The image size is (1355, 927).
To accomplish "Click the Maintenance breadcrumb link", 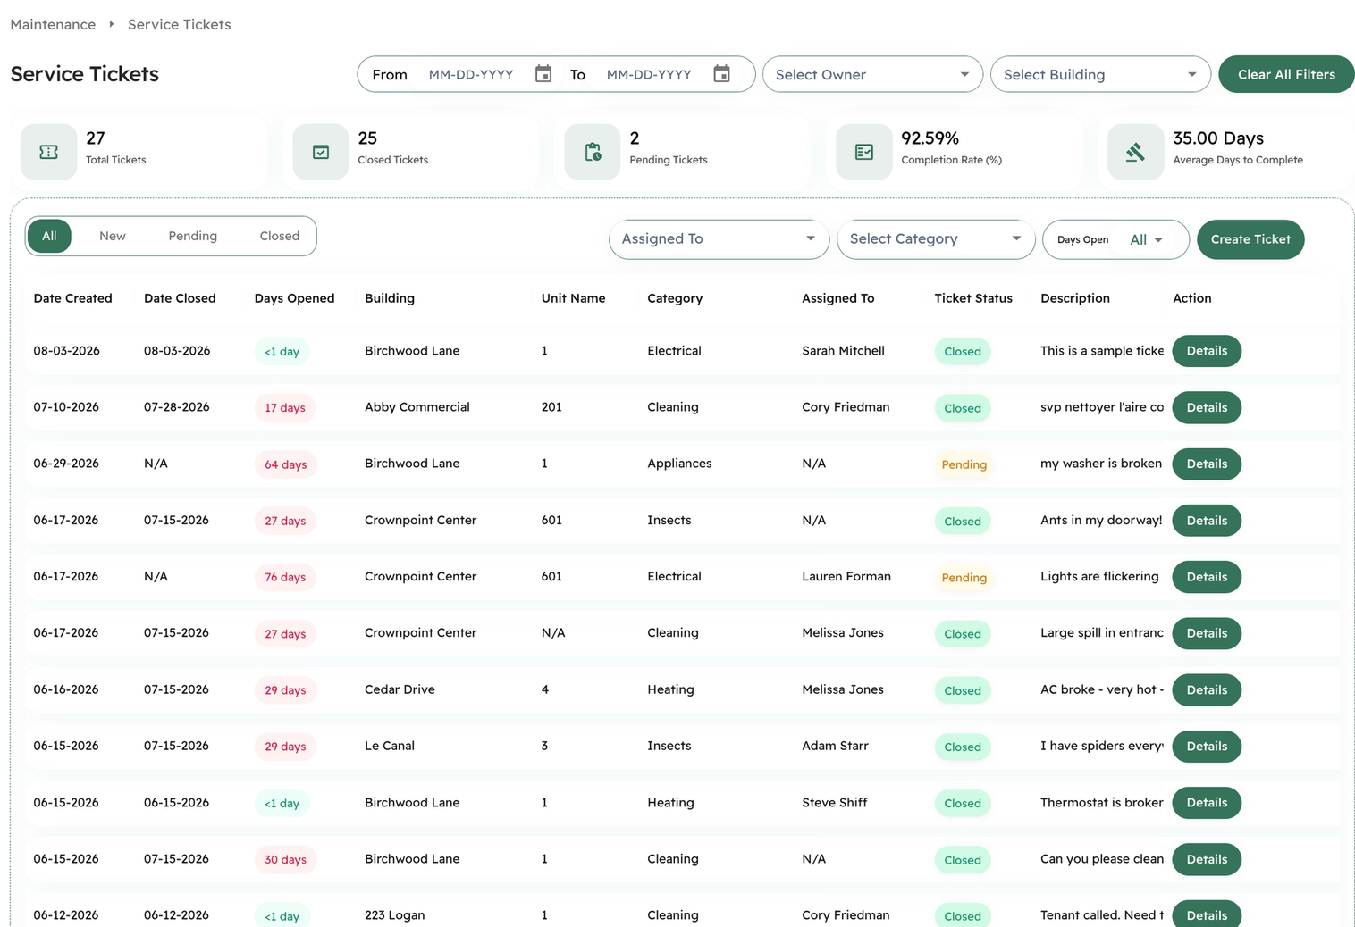I will click(53, 24).
